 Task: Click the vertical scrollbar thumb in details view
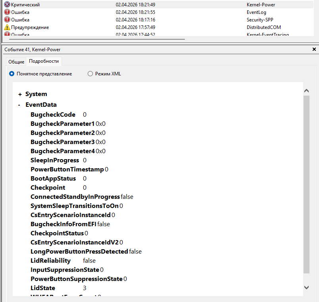tap(306, 185)
